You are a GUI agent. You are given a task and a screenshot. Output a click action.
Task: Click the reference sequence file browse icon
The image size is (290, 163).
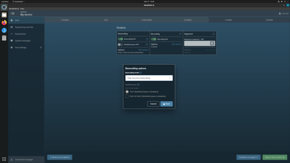212,44
